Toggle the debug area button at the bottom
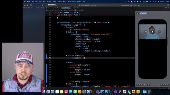This screenshot has width=170, height=95. [168, 88]
